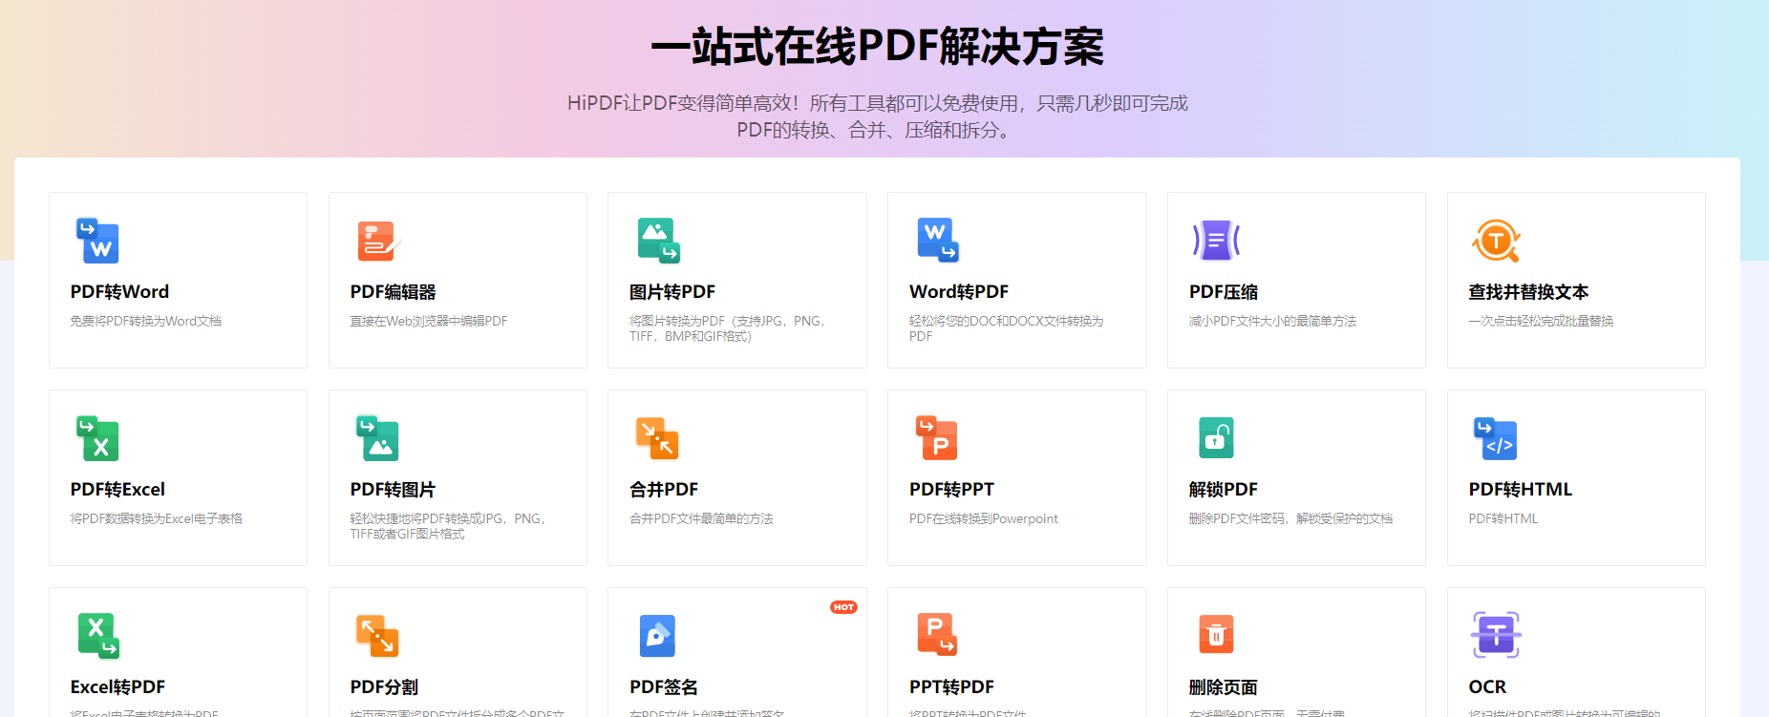This screenshot has width=1769, height=717.
Task: Go to 删除页面 tool title
Action: tap(1224, 686)
